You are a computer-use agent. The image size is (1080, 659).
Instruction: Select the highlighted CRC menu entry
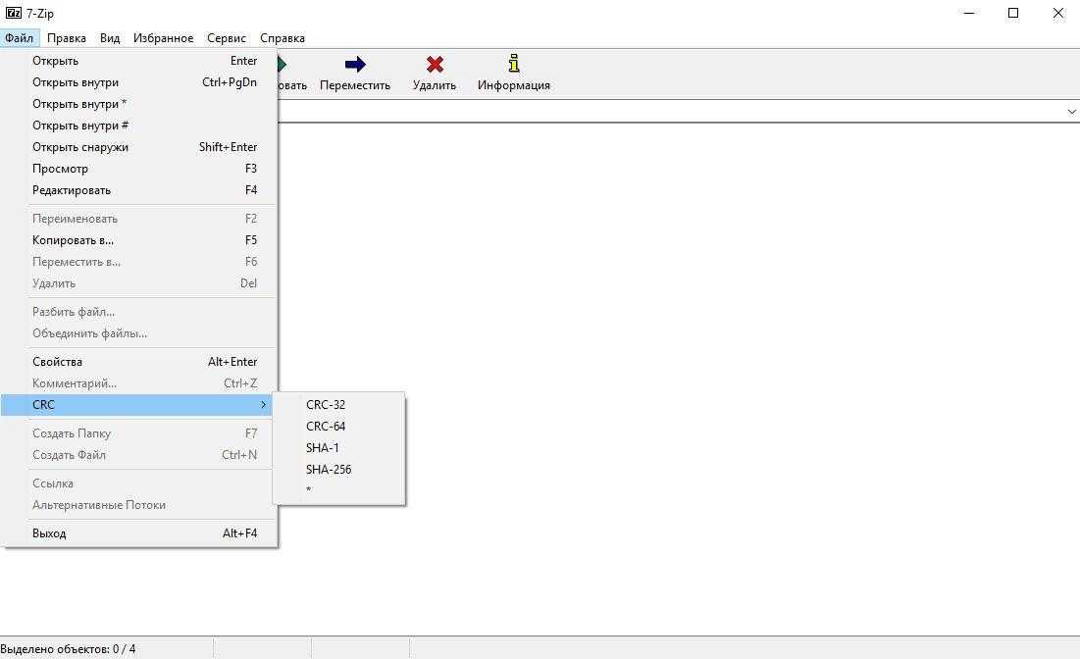tap(136, 405)
